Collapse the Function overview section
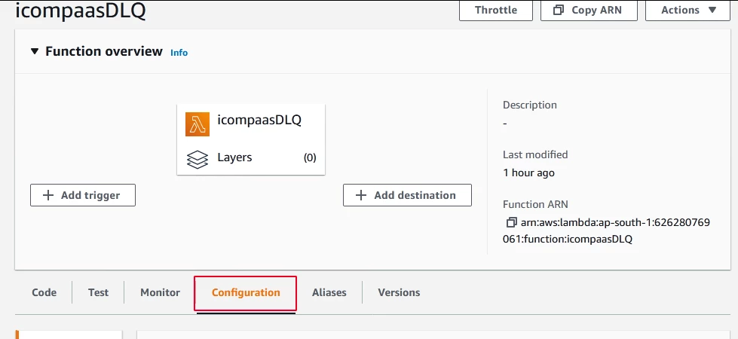The width and height of the screenshot is (738, 339). coord(35,51)
